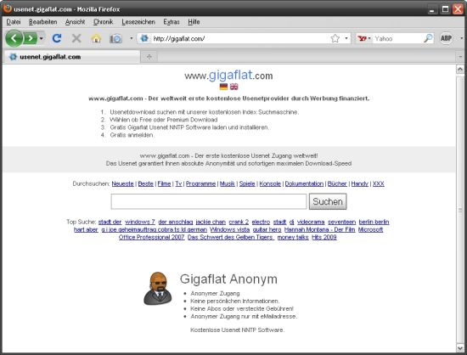The width and height of the screenshot is (467, 355).
Task: Switch language via the German flag icon
Action: coord(223,87)
